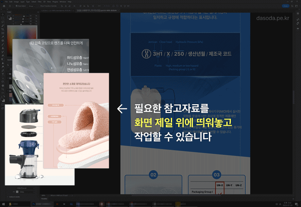
Task: Select the Spot Healing Brush tool
Action: click(3, 41)
